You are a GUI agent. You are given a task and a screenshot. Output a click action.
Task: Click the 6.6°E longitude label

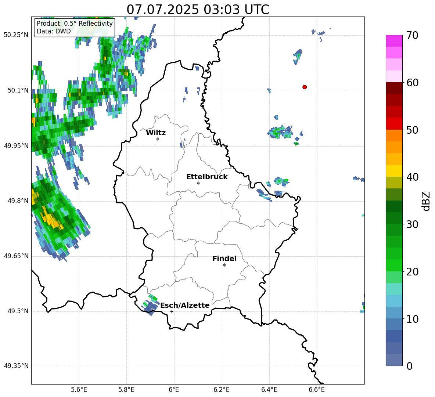[317, 390]
